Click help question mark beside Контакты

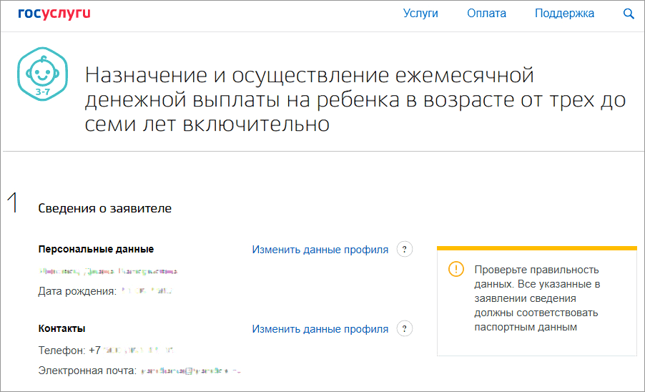click(x=405, y=329)
